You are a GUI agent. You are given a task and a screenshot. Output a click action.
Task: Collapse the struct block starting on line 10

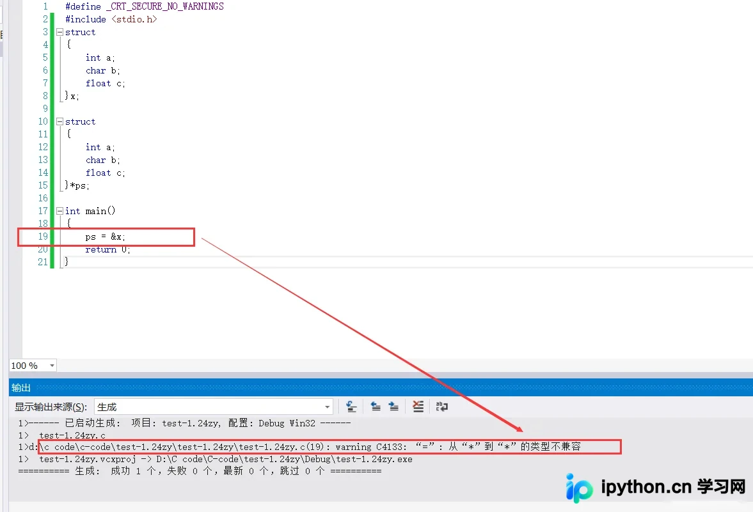tap(60, 122)
